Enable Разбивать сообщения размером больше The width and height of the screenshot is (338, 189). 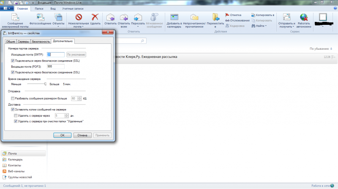click(13, 98)
